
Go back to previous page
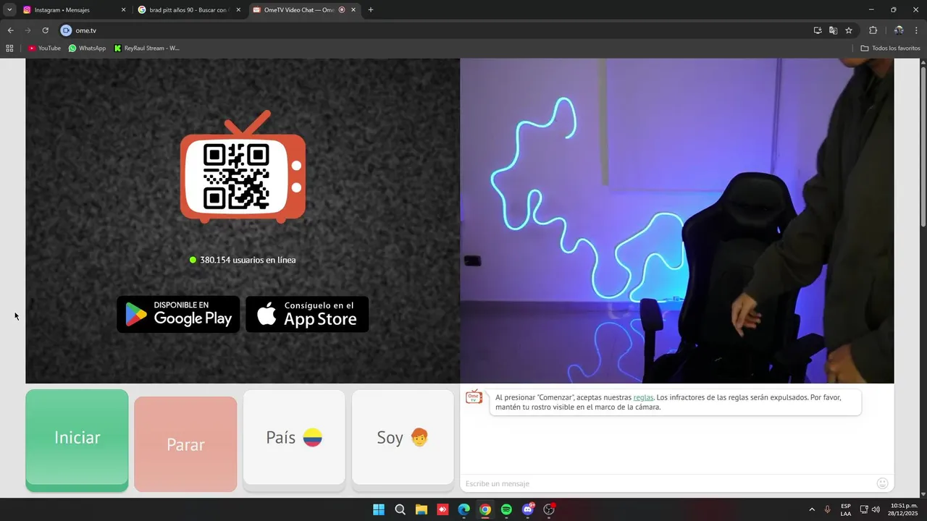coord(10,30)
